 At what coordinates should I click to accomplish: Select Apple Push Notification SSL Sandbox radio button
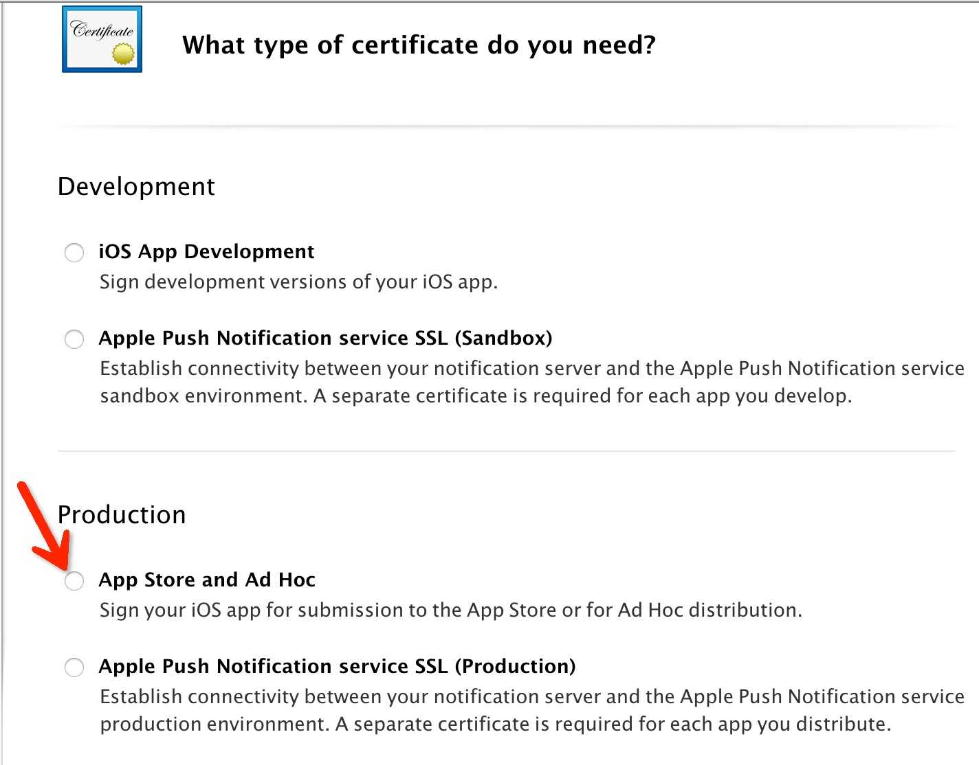[74, 339]
